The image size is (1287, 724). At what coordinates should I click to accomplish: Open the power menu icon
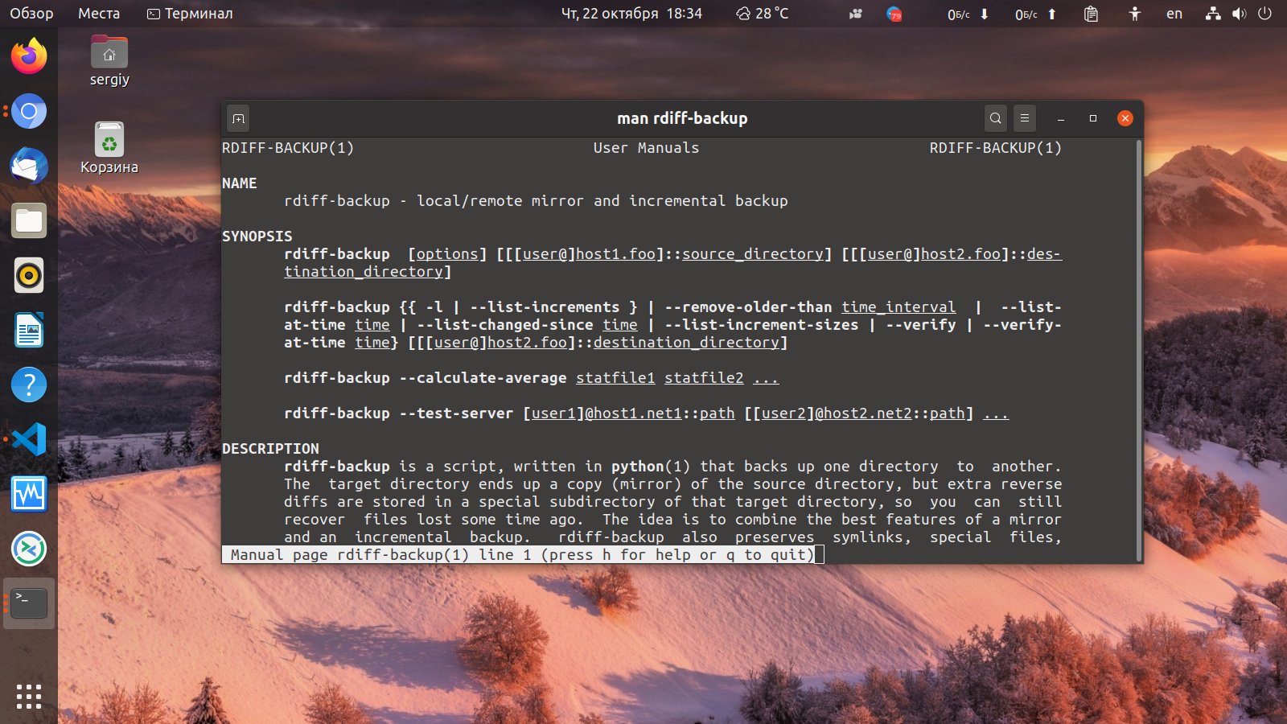pyautogui.click(x=1264, y=14)
